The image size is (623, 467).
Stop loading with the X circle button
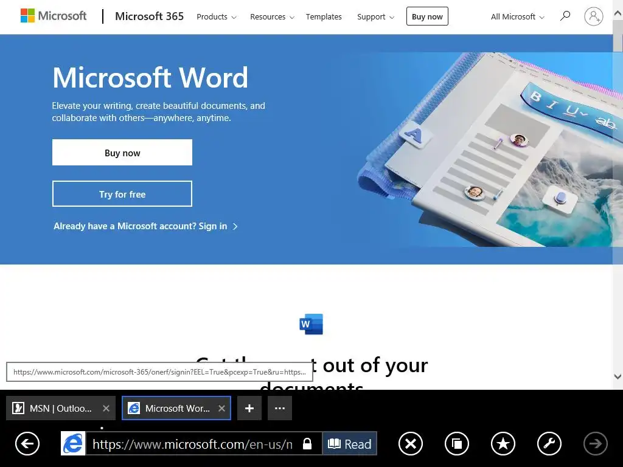pyautogui.click(x=411, y=443)
